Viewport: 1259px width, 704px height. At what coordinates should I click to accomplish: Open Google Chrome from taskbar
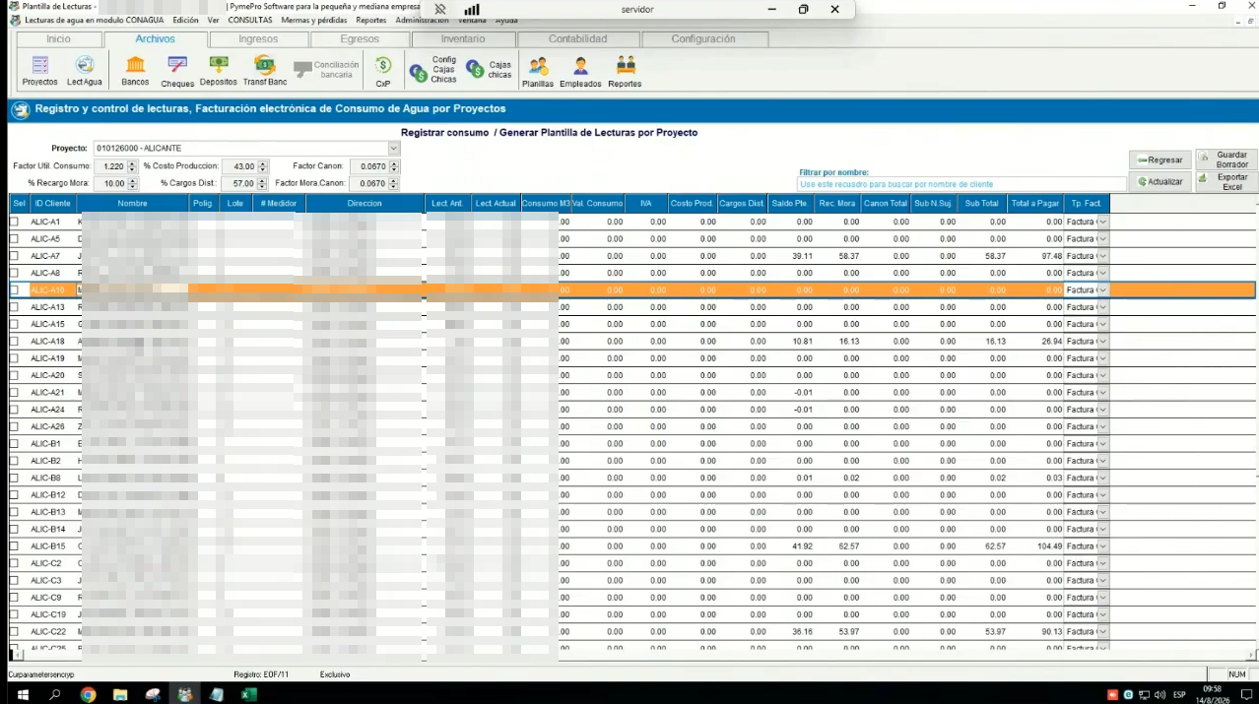[88, 694]
